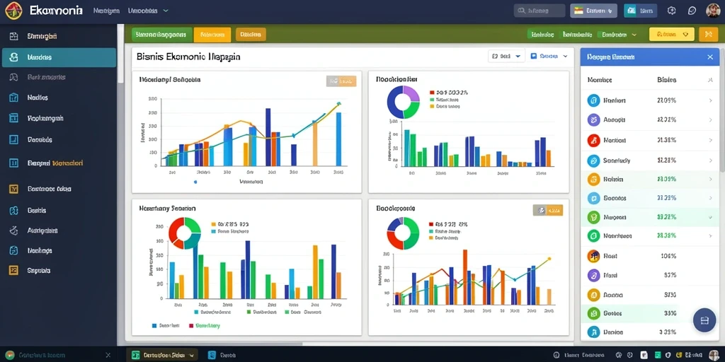Click the sort icon in the right panel column header
The width and height of the screenshot is (725, 362).
click(710, 81)
